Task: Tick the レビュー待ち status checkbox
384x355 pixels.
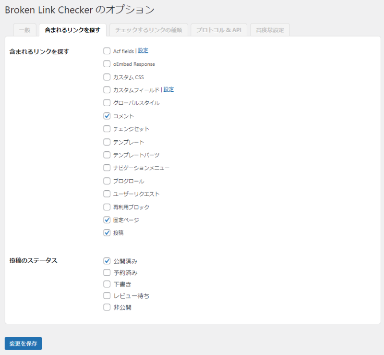Action: click(107, 295)
